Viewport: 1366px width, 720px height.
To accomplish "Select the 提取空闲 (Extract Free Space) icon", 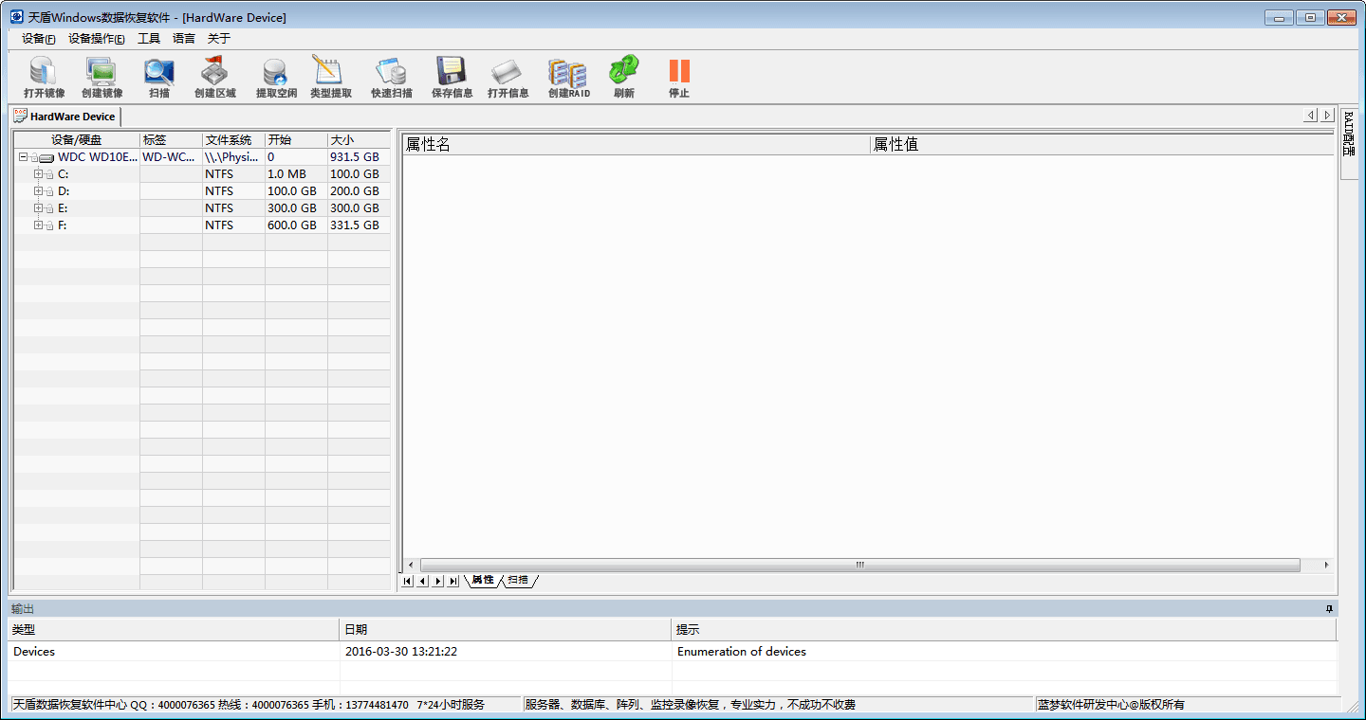I will [x=276, y=77].
